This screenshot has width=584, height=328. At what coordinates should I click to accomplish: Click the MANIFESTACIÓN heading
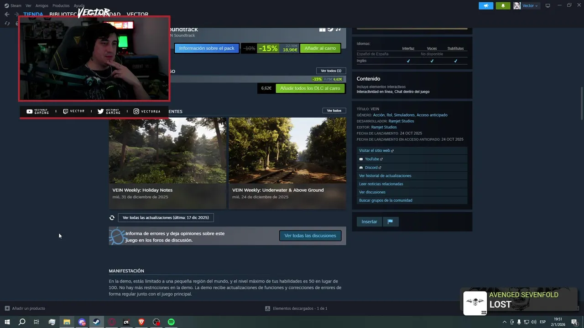click(126, 271)
